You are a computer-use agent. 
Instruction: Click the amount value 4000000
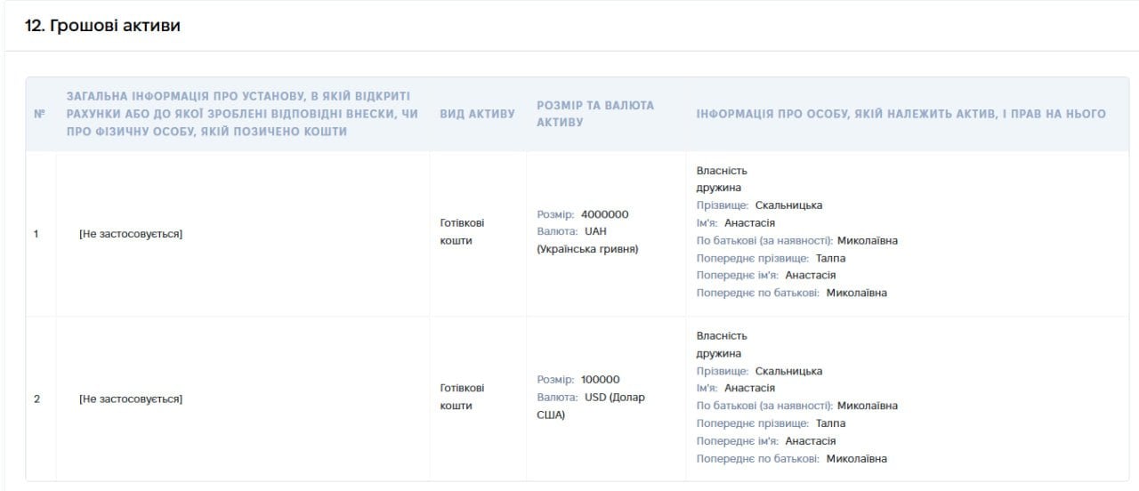tap(605, 214)
